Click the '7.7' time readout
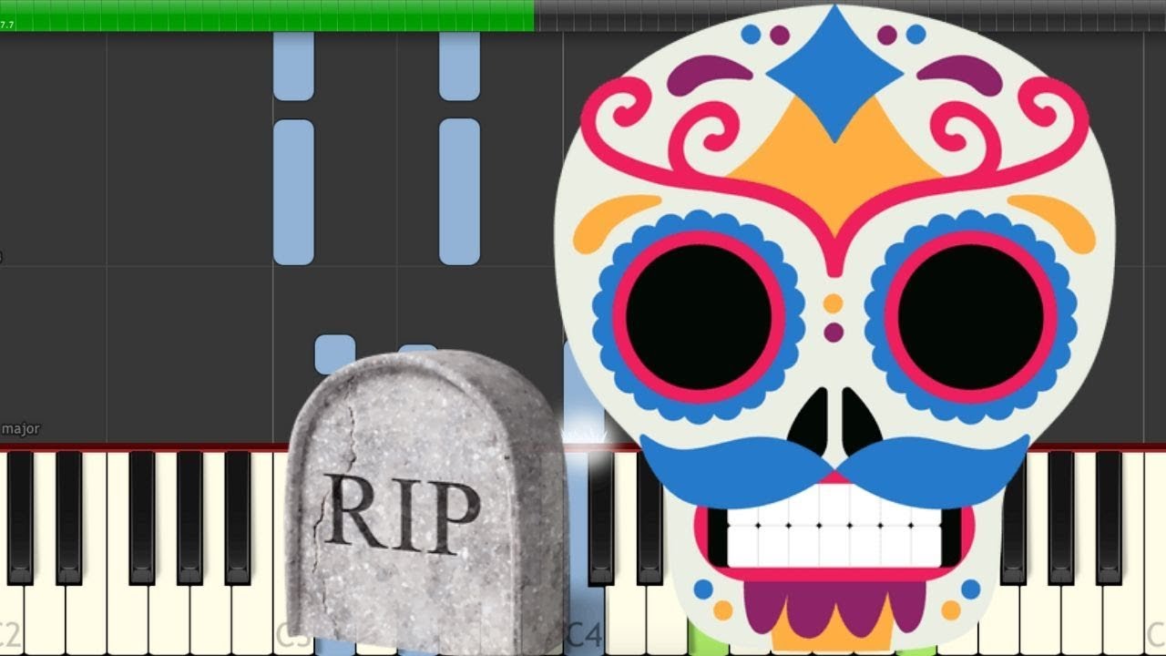The width and height of the screenshot is (1166, 656). (x=7, y=25)
